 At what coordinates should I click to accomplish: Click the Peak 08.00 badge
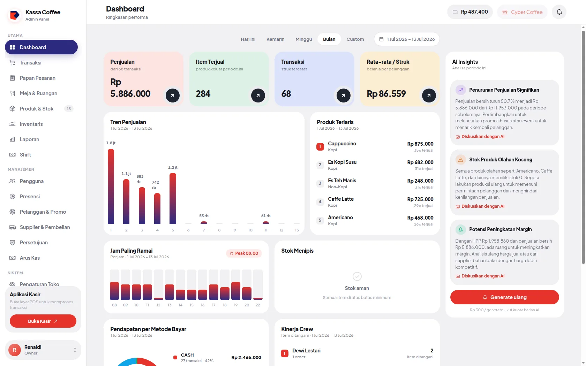tap(244, 253)
